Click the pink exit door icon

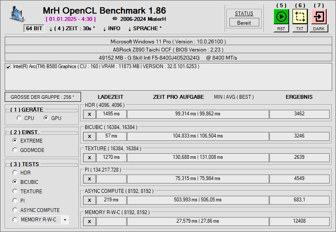point(319,17)
